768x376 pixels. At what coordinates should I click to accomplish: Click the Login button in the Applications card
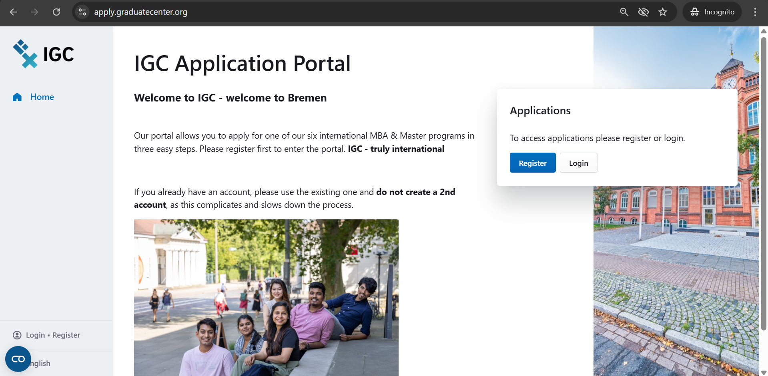[x=578, y=163]
